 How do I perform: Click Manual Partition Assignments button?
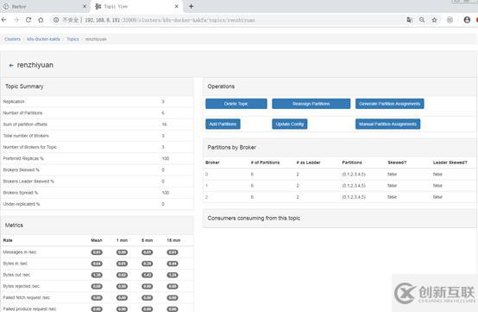[x=387, y=124]
